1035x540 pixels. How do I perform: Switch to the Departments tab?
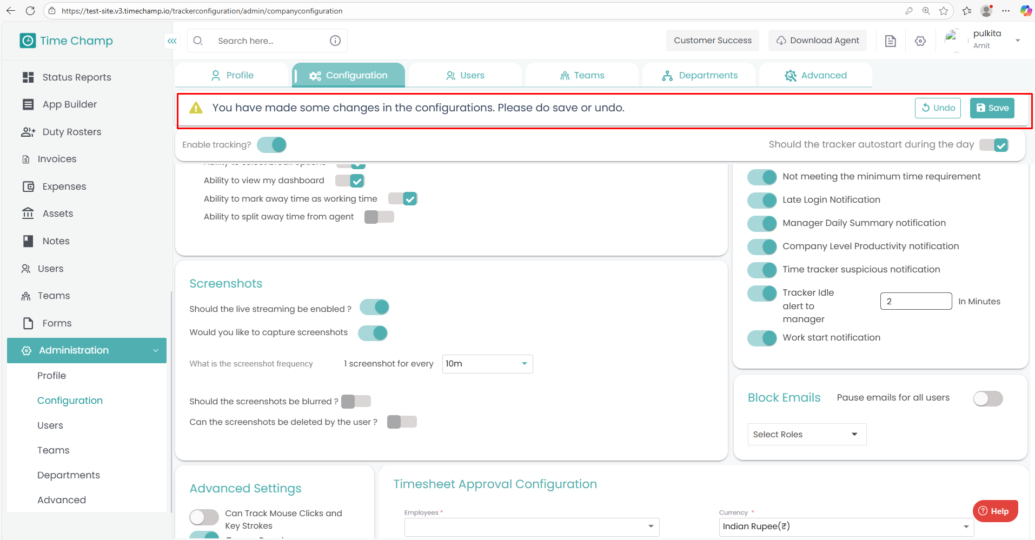click(x=700, y=76)
